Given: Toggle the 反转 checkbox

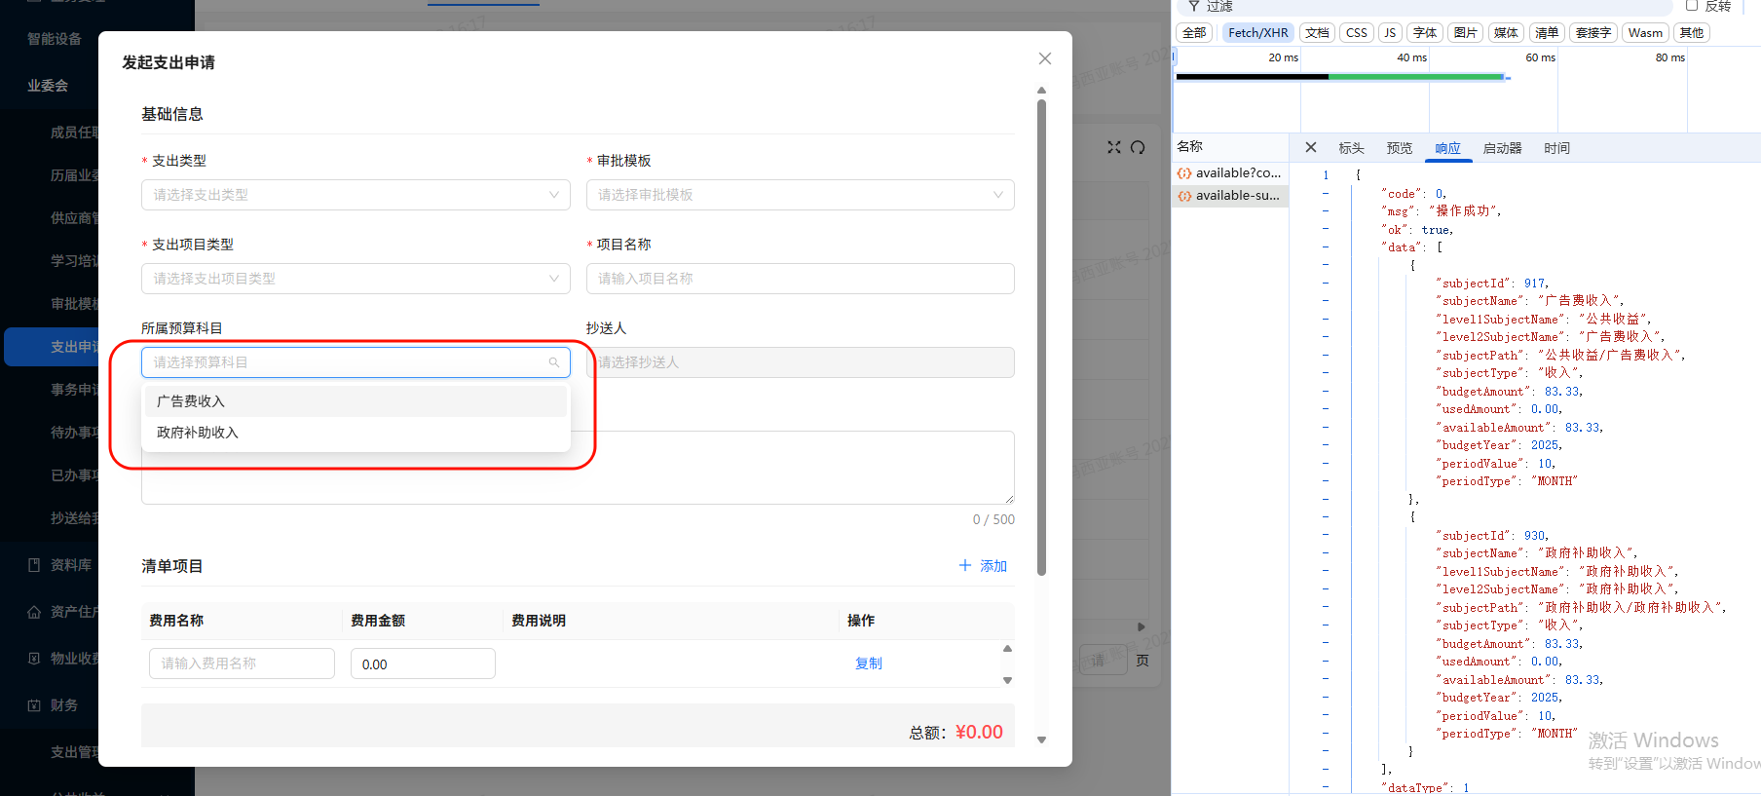Looking at the screenshot, I should pyautogui.click(x=1692, y=6).
